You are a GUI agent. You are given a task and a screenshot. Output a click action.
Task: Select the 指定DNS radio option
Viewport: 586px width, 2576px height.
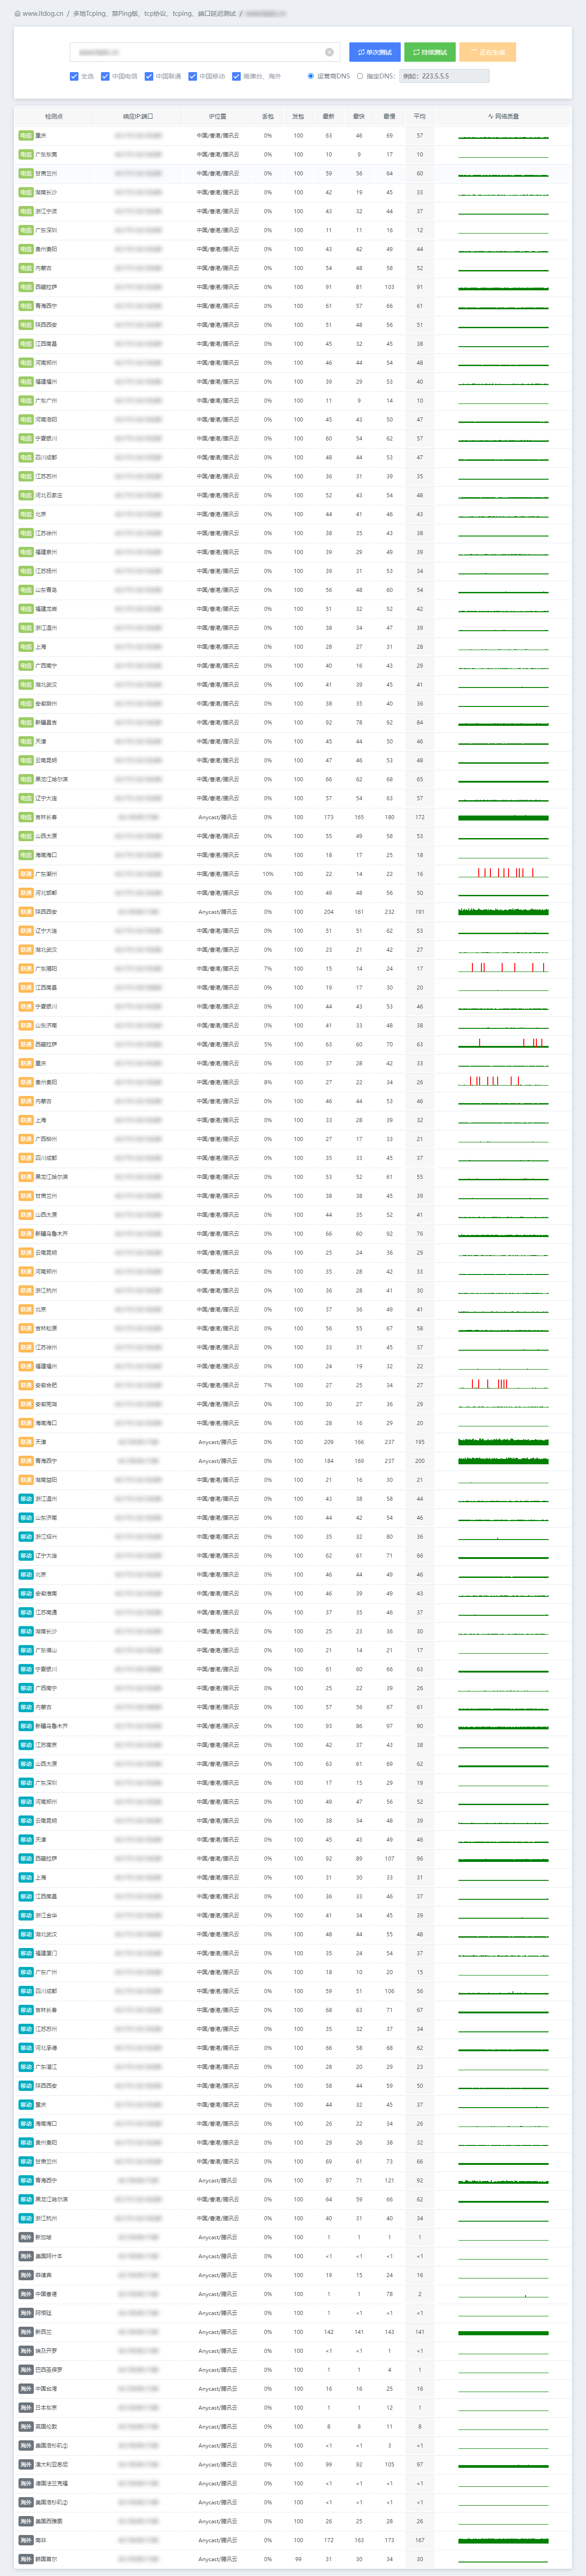click(x=360, y=76)
